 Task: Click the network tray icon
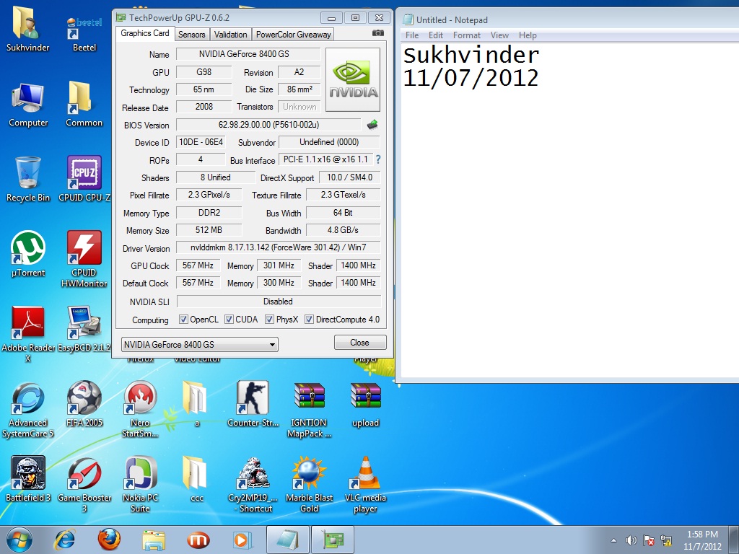(x=666, y=540)
